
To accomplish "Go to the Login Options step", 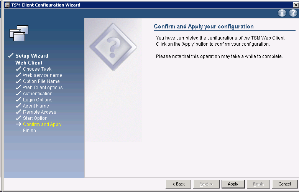I will point(38,100).
